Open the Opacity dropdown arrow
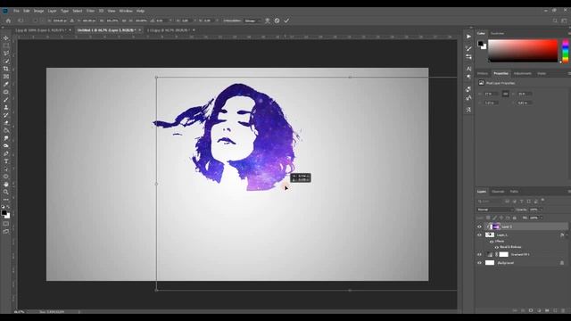Viewport: 571px width, 321px height. coord(541,210)
